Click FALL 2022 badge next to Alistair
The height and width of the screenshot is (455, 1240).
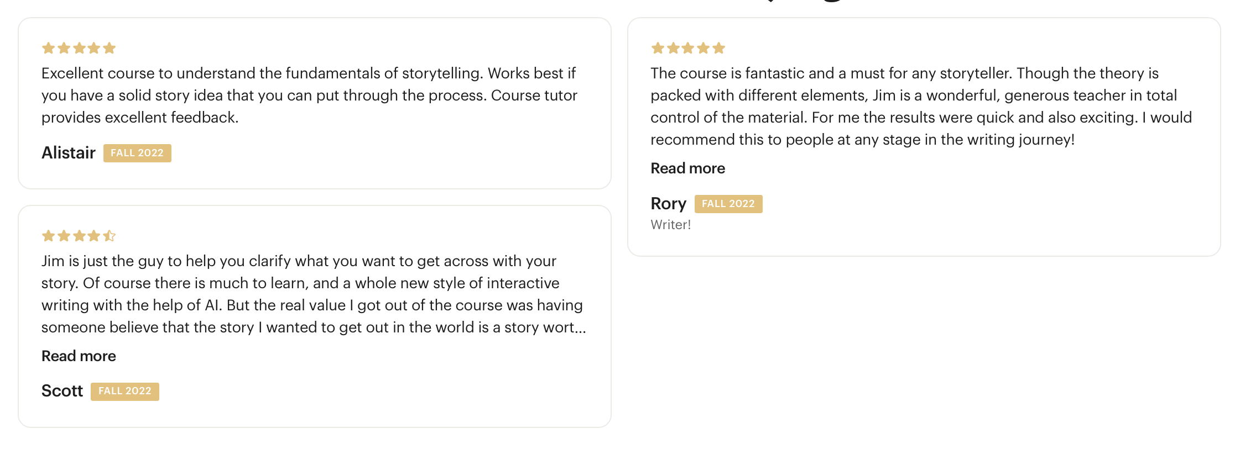tap(137, 153)
